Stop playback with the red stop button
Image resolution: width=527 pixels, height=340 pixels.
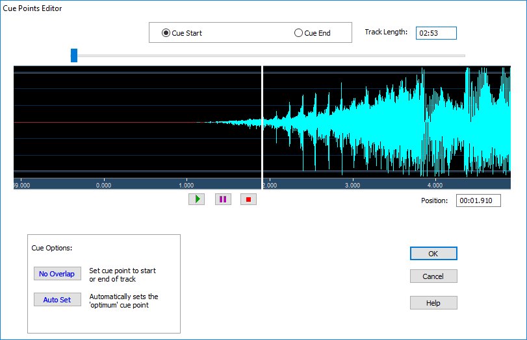tap(248, 199)
